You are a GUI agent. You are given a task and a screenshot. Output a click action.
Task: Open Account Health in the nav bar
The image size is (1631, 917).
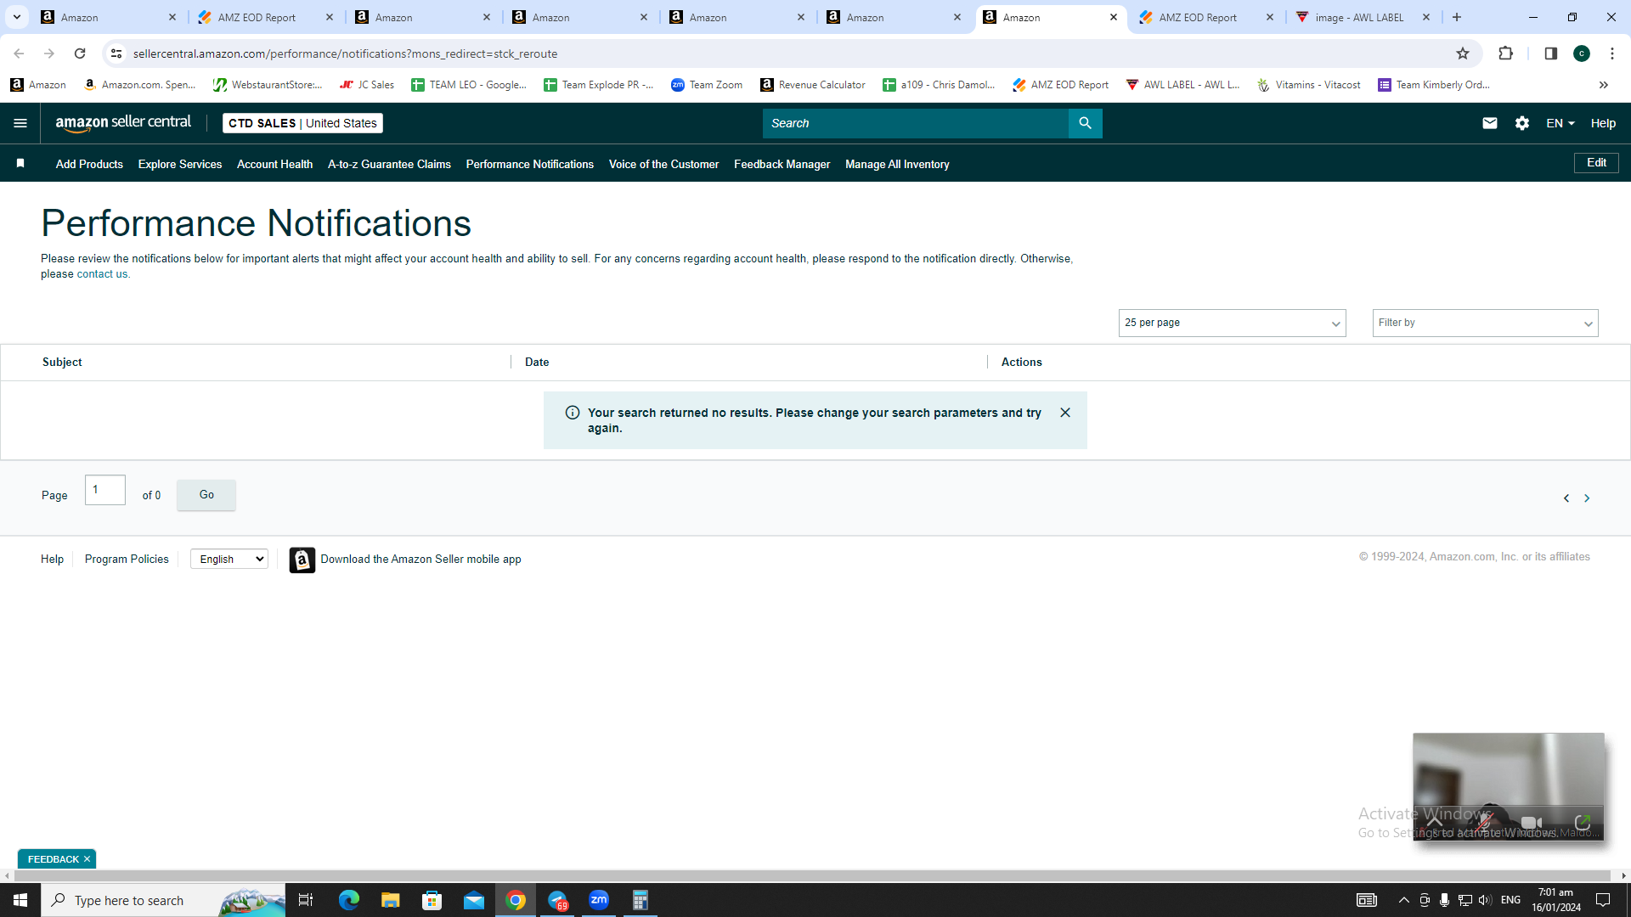point(274,164)
